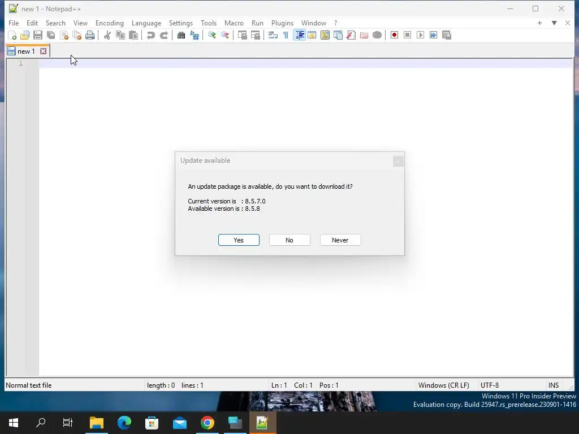Toggle the Show all characters icon
Viewport: 579px width, 434px height.
(286, 35)
